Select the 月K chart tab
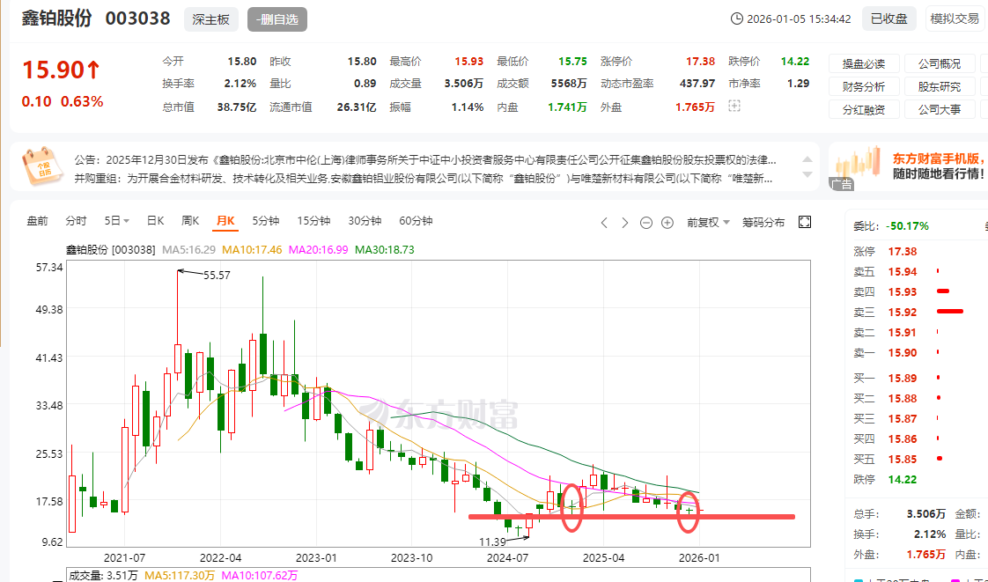 tap(225, 221)
